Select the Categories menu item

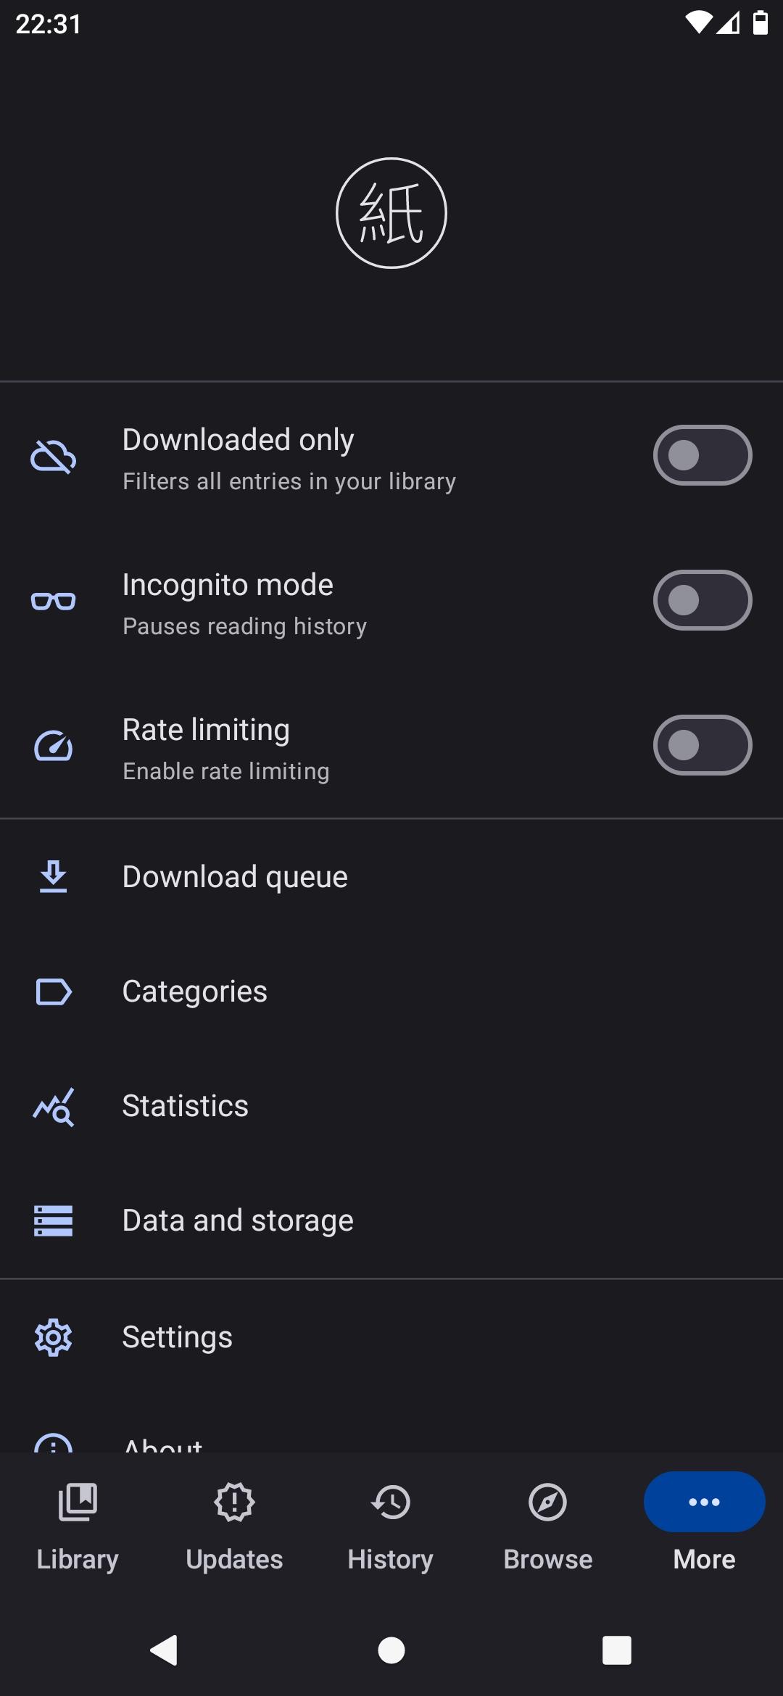pos(194,992)
